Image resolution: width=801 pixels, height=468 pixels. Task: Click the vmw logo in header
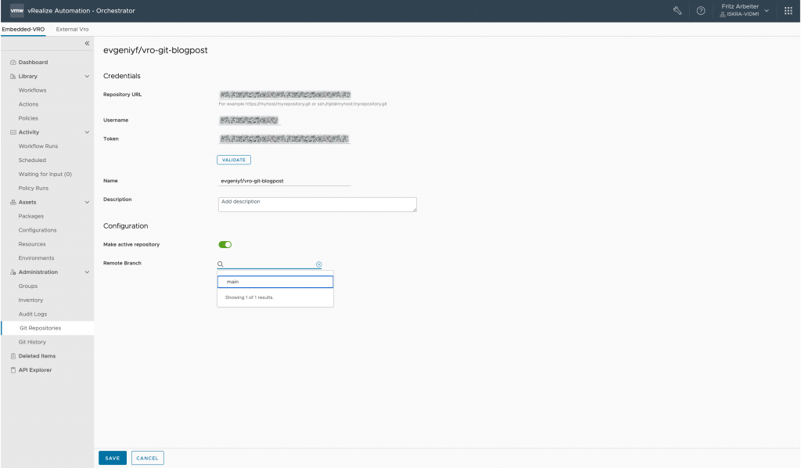(17, 10)
